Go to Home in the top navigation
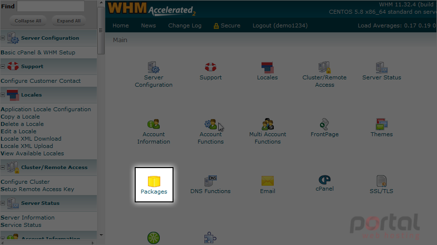437x245 pixels. point(120,25)
